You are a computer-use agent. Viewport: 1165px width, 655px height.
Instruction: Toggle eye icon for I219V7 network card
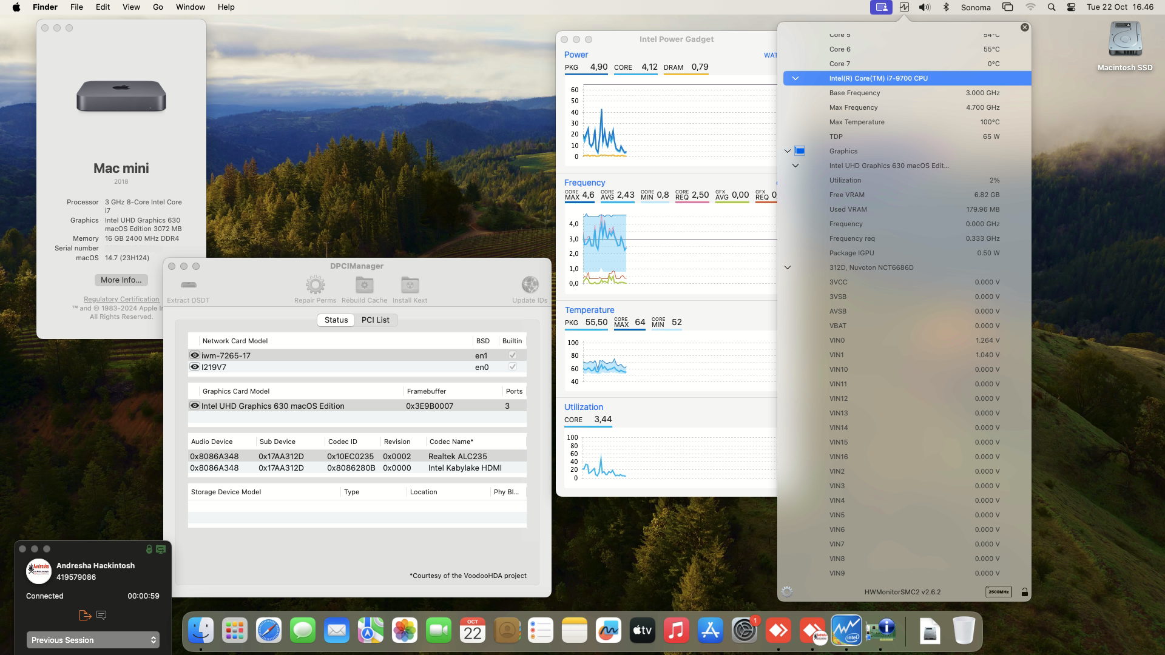point(195,367)
